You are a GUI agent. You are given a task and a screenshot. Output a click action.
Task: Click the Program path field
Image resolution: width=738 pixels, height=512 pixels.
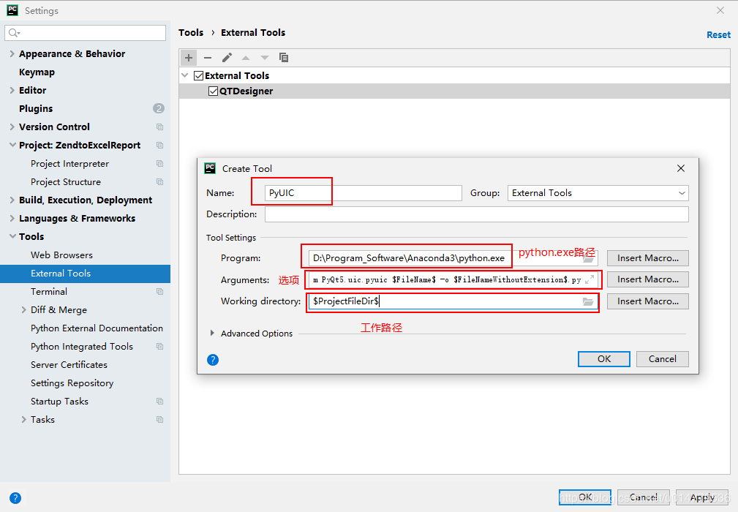[x=453, y=258]
